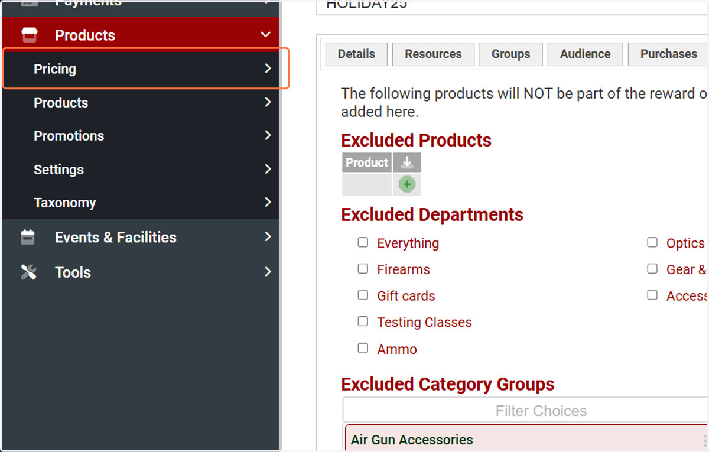This screenshot has height=452, width=709.
Task: Check the Ammo department checkbox
Action: click(363, 348)
